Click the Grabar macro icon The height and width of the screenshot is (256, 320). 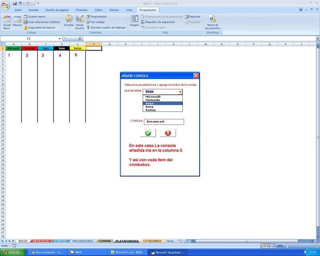[x=26, y=17]
